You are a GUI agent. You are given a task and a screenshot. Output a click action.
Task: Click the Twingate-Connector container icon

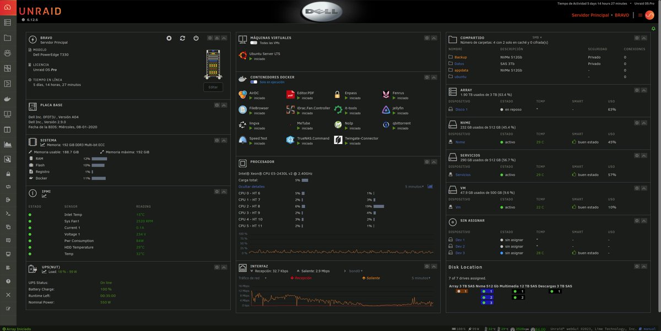pos(338,140)
